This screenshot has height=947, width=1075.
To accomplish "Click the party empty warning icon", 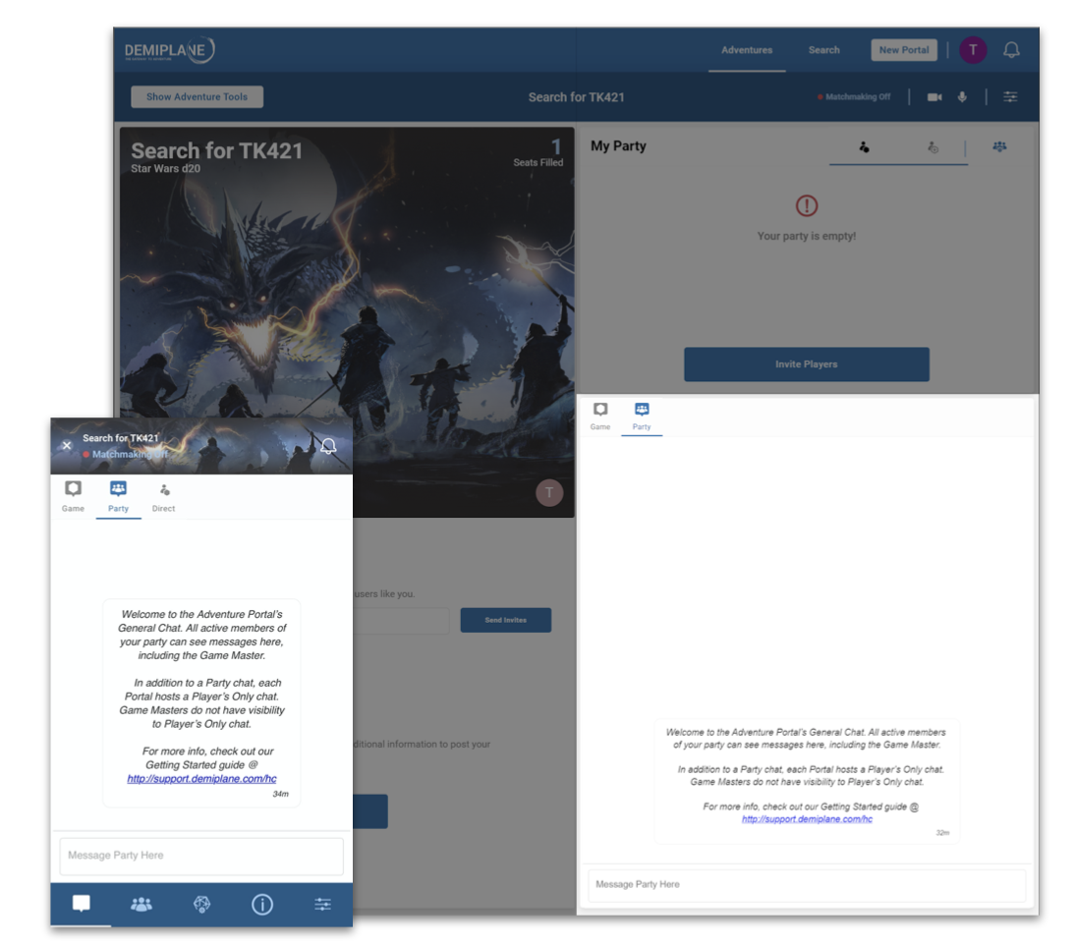I will 806,205.
